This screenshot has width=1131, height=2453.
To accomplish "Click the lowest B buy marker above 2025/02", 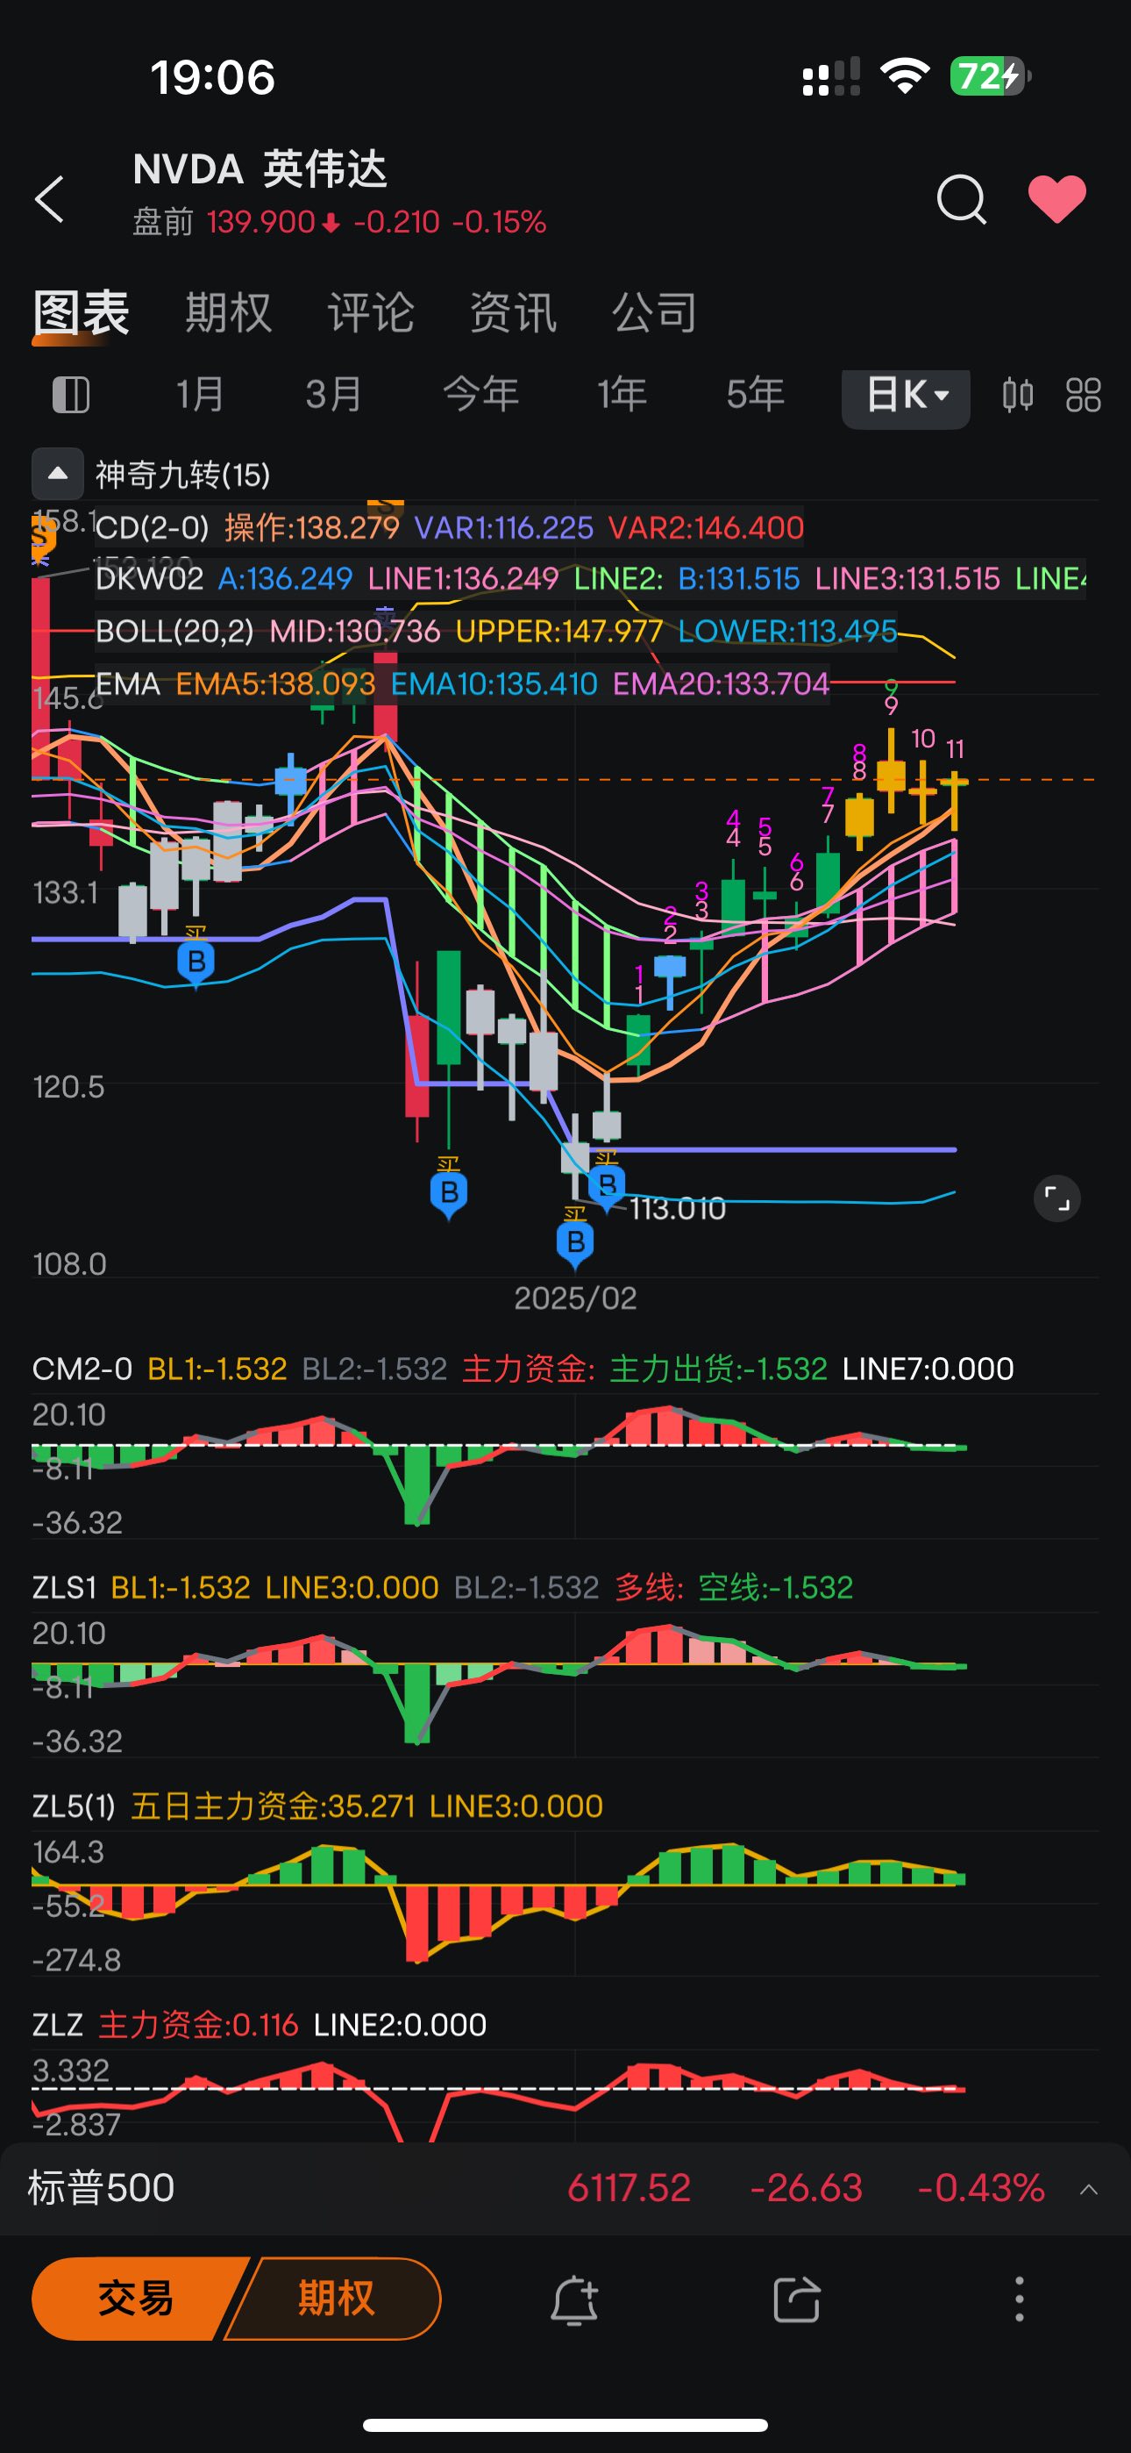I will pyautogui.click(x=575, y=1244).
